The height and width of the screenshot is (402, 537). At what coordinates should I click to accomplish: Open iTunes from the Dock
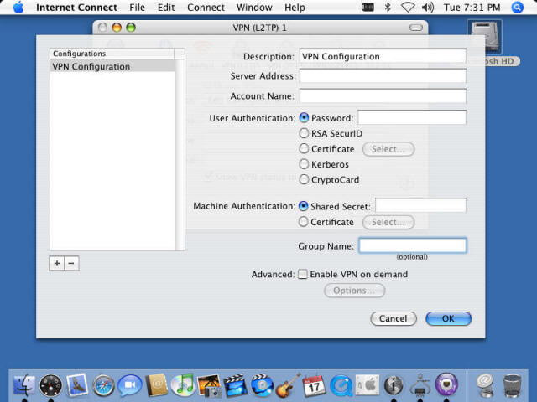[182, 384]
